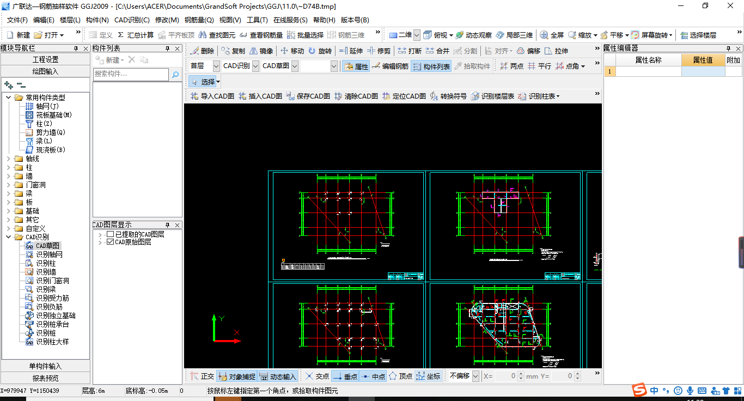744x401 pixels.
Task: Open the CAD识别 category dropdown
Action: [255, 66]
